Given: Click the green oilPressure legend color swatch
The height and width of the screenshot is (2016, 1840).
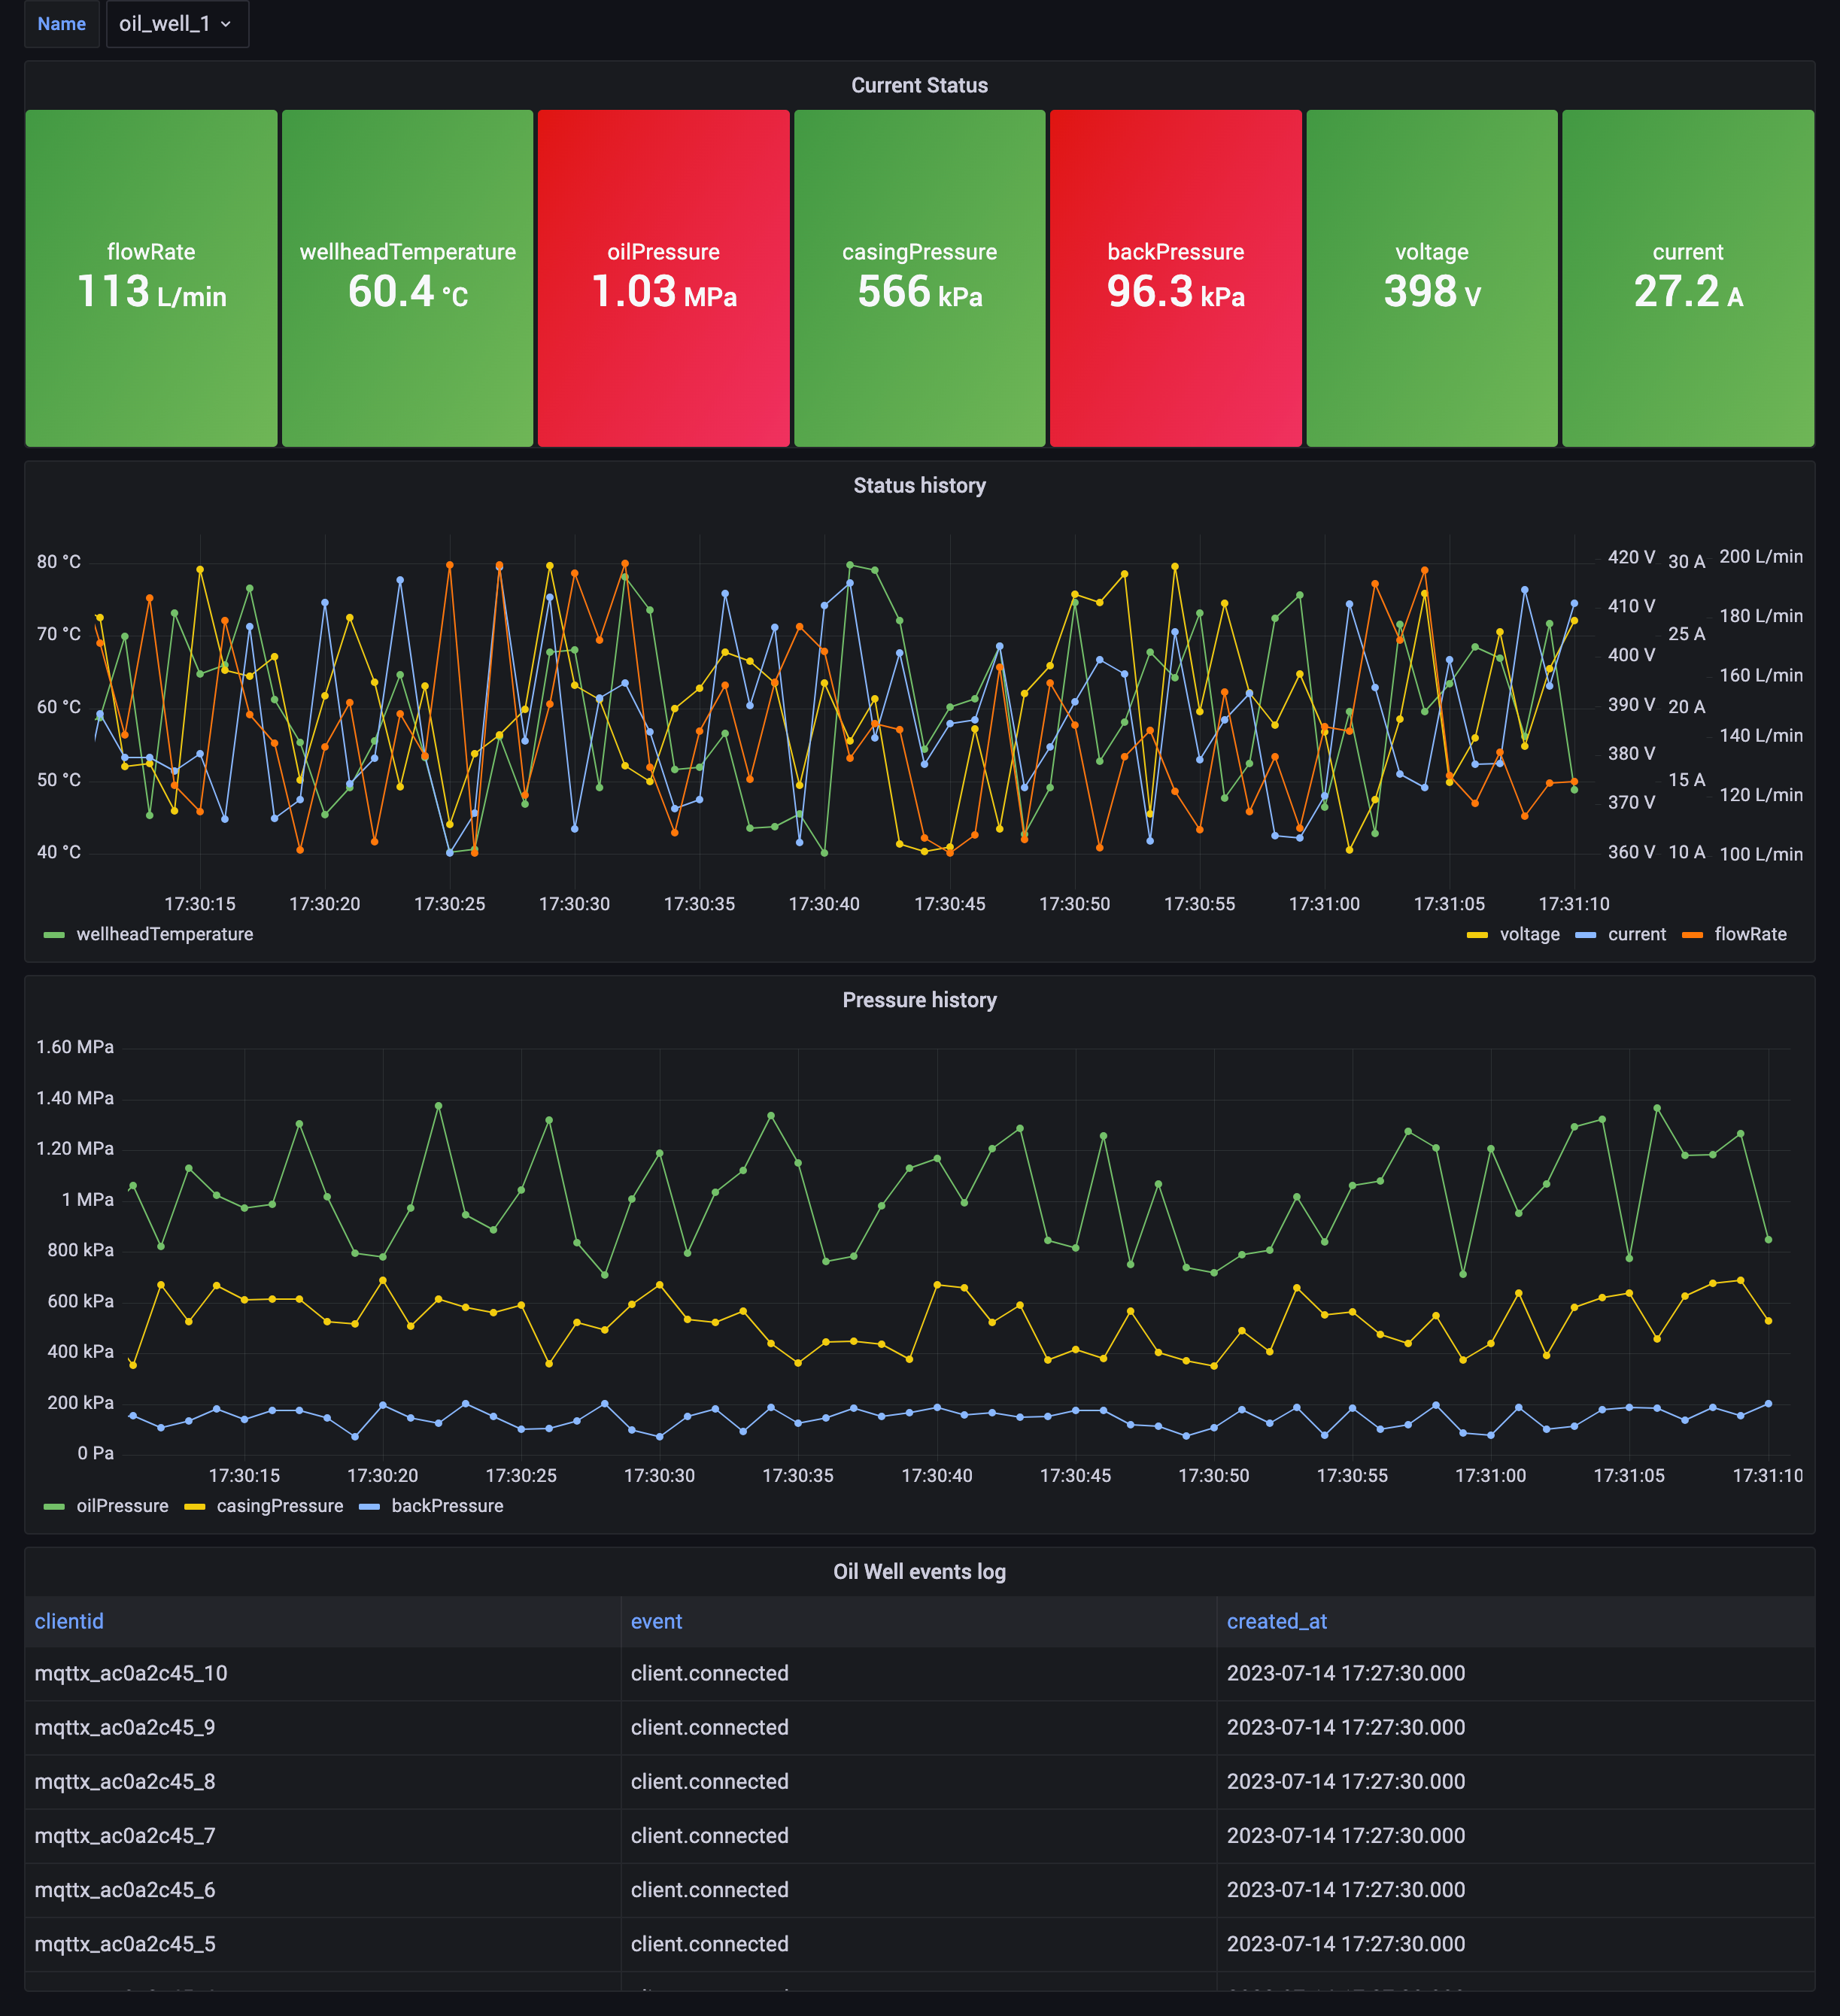Looking at the screenshot, I should pos(54,1507).
